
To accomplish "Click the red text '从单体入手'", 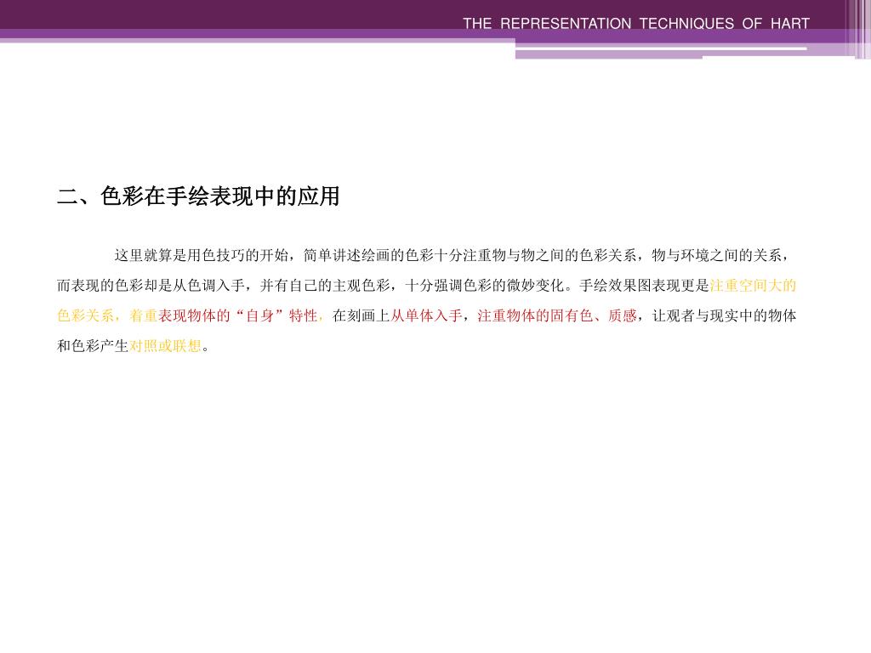I will click(427, 316).
